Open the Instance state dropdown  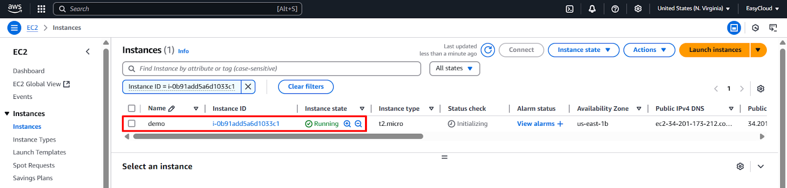pyautogui.click(x=583, y=50)
